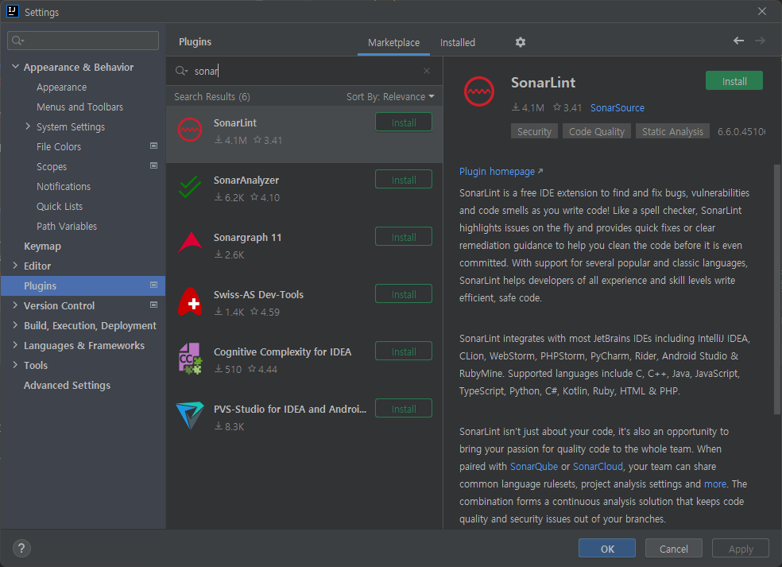Expand the Editor settings node
The height and width of the screenshot is (567, 782).
pos(15,266)
